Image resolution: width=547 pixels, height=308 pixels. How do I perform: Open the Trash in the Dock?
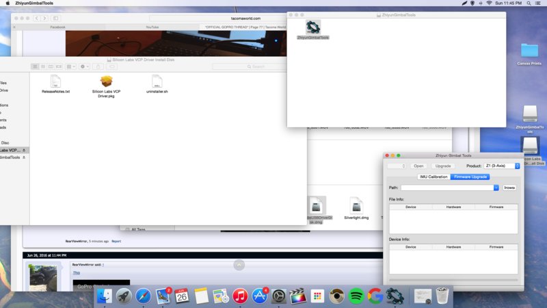tap(442, 296)
